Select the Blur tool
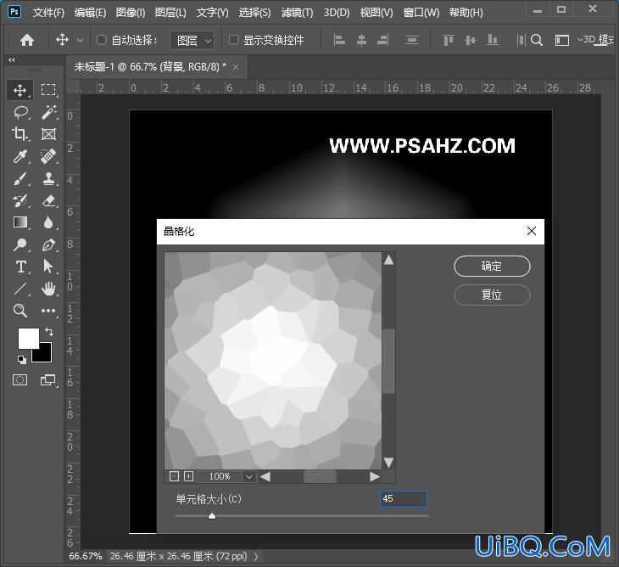The image size is (619, 567). [x=48, y=222]
